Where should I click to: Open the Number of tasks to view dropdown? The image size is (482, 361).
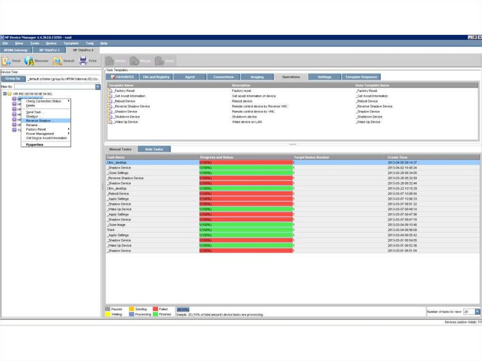tap(477, 312)
